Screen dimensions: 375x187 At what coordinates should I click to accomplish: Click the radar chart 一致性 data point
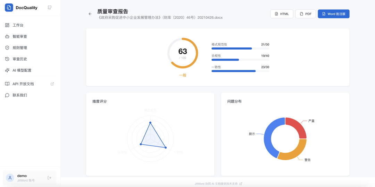click(166, 148)
